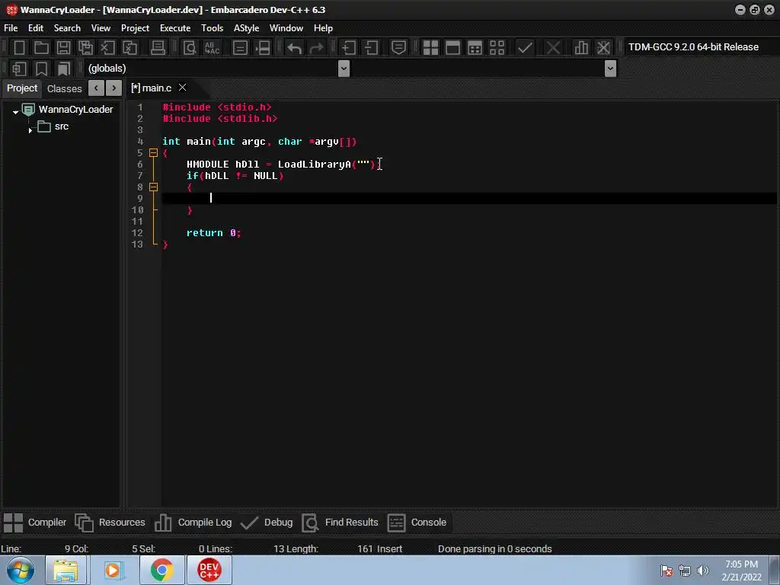Switch to the Classes panel tab
780x585 pixels.
point(64,88)
